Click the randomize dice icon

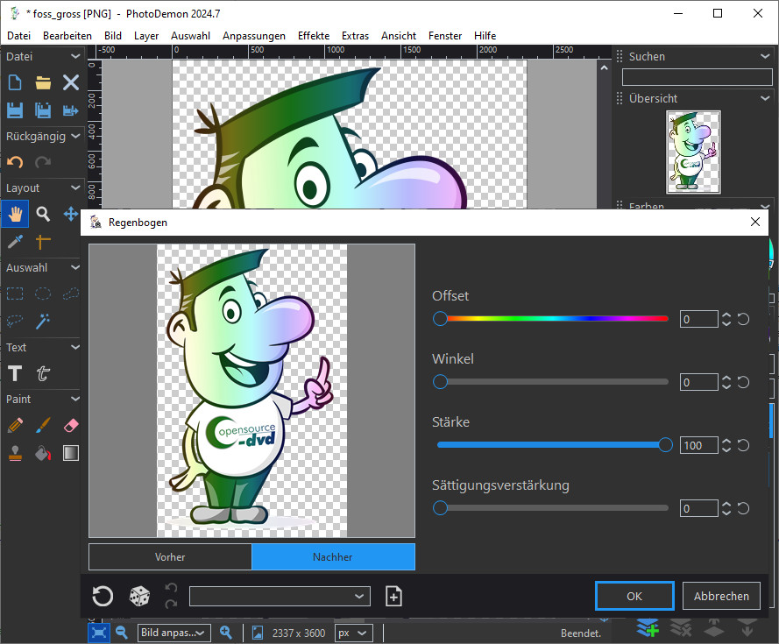click(139, 597)
